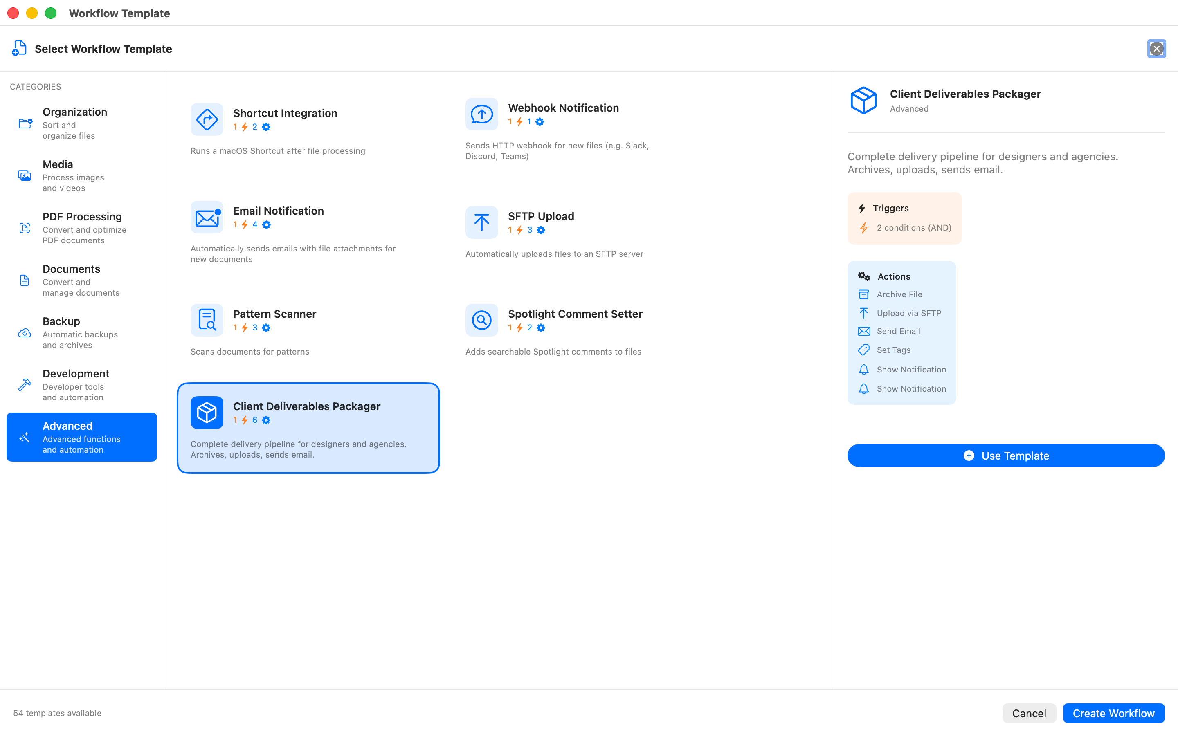Open the Organization category

[x=82, y=123]
